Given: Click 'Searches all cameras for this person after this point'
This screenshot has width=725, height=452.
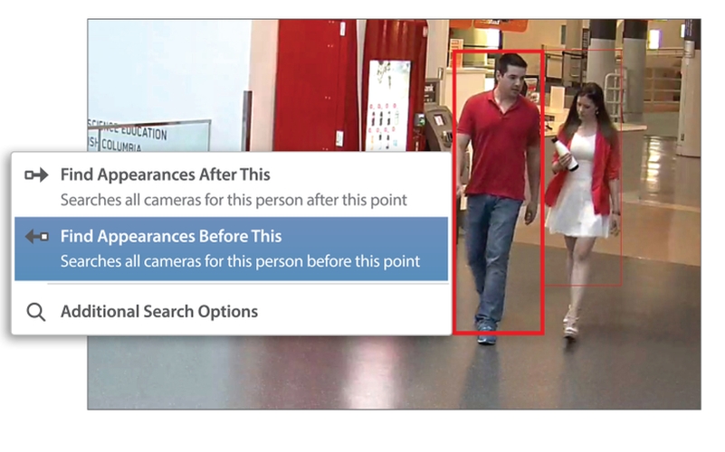Looking at the screenshot, I should click(233, 200).
